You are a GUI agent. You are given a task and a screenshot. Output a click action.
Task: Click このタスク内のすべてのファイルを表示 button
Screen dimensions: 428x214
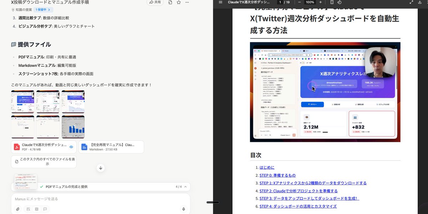click(x=44, y=162)
